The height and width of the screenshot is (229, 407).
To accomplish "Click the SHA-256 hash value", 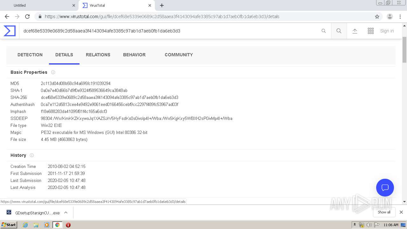I will (x=109, y=97).
